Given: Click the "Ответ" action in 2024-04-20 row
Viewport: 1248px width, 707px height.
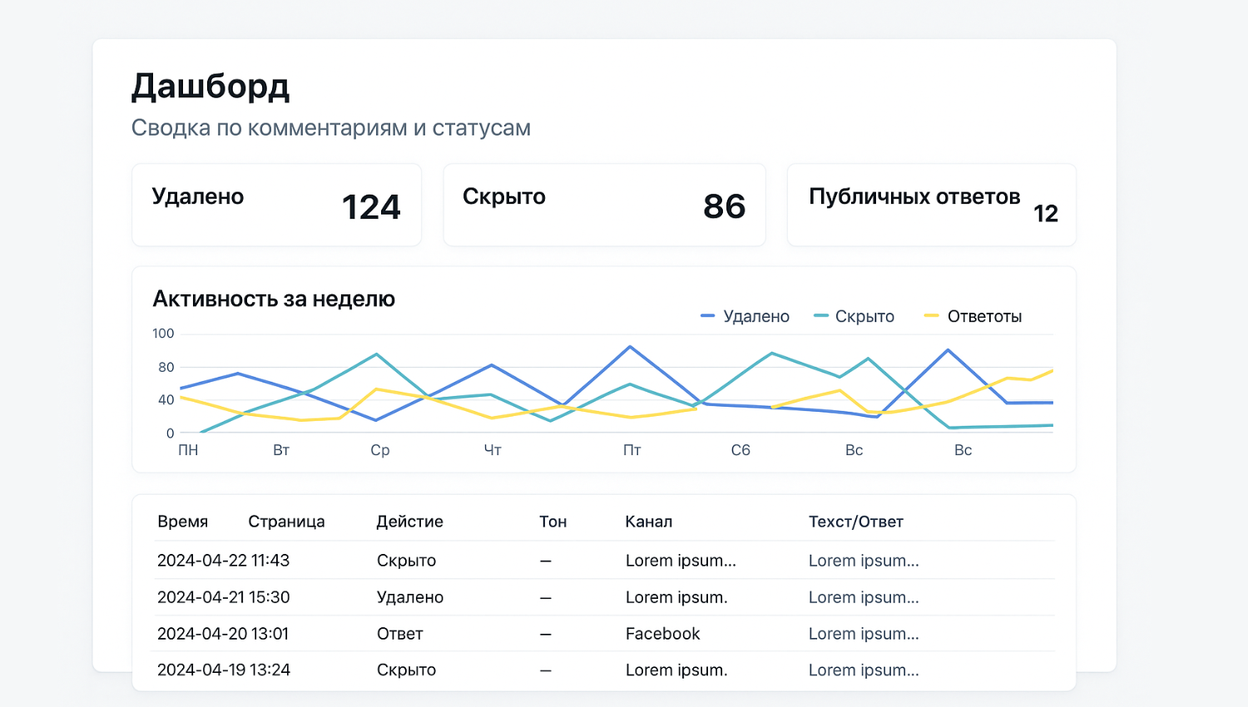Looking at the screenshot, I should 399,634.
